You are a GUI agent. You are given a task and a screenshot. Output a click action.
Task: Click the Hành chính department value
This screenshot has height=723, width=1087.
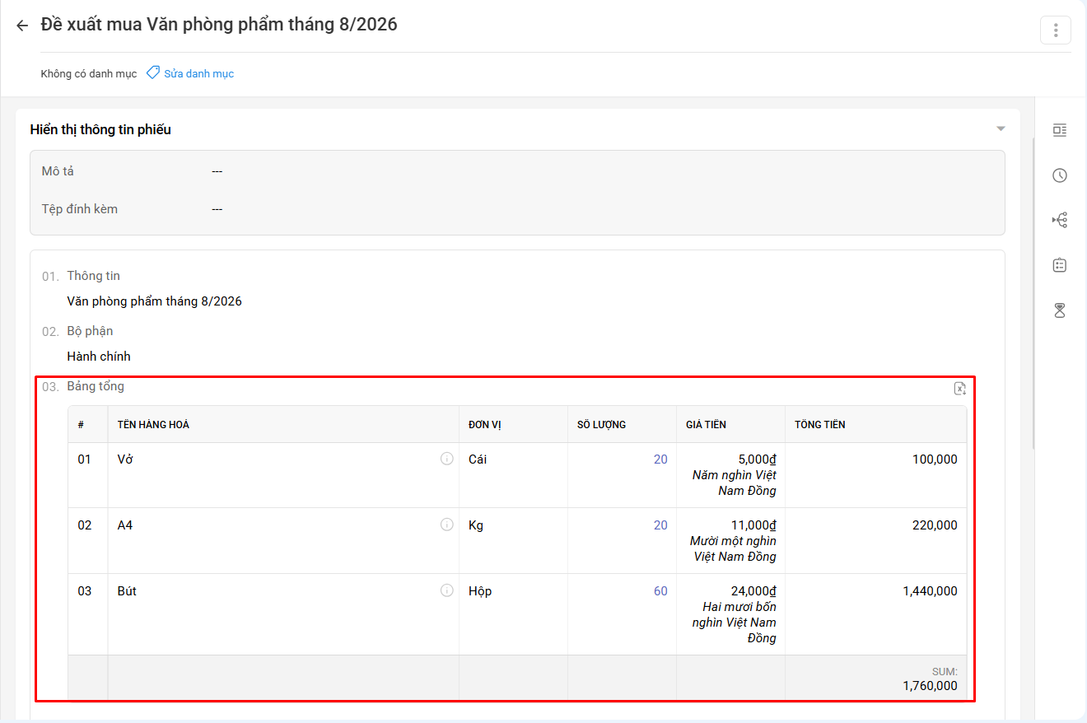pyautogui.click(x=99, y=357)
